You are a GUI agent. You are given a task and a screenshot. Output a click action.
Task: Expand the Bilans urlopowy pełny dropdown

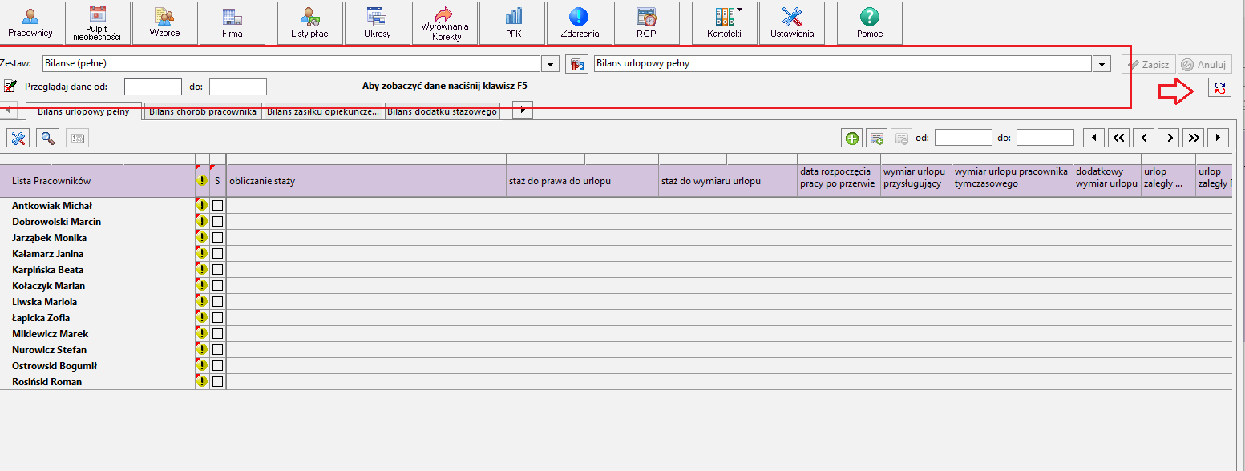pyautogui.click(x=1102, y=64)
